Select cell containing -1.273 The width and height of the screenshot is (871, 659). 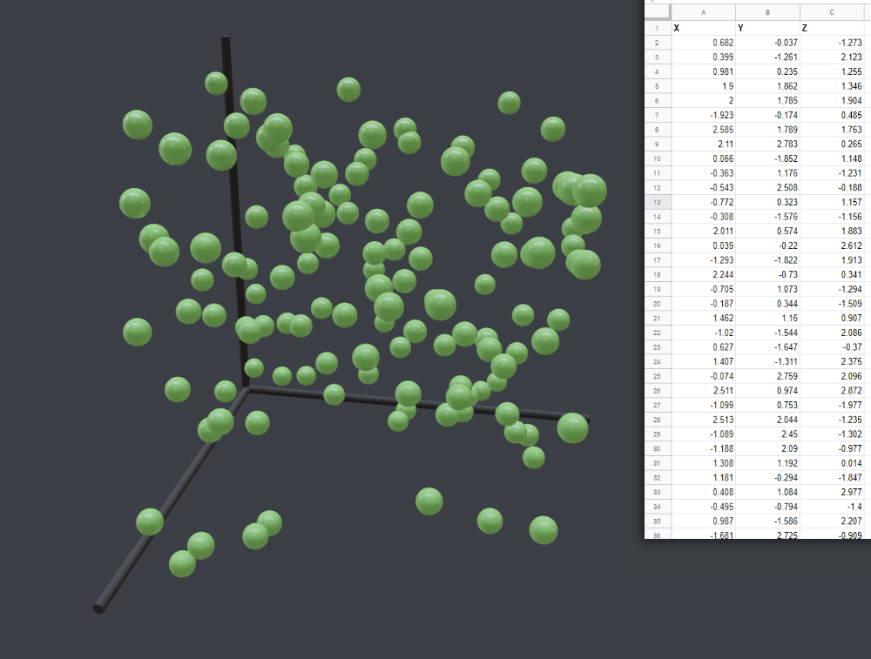click(x=832, y=43)
